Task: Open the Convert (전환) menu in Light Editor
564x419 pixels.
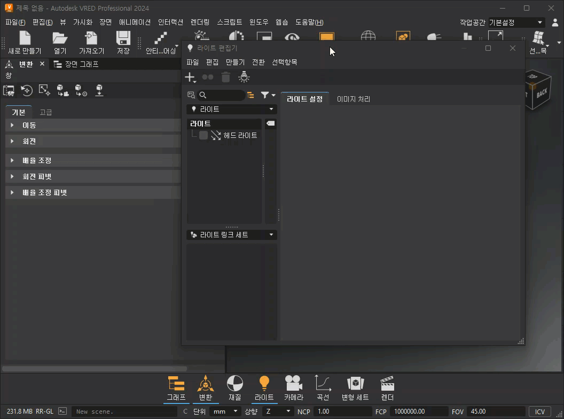Action: point(258,63)
